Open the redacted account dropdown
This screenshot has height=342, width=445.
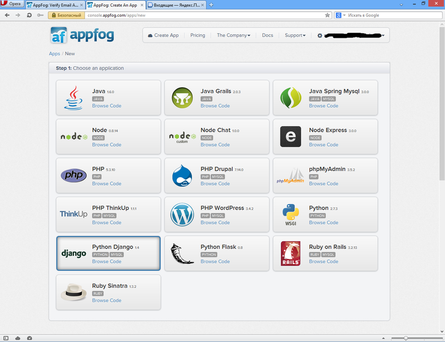354,36
